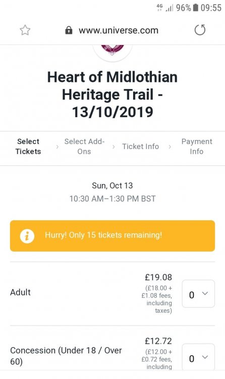Tap the Hearts club logo
The width and height of the screenshot is (225, 379).
(112, 50)
